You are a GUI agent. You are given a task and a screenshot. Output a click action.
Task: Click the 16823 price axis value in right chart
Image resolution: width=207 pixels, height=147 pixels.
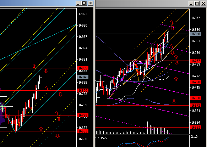coord(196,41)
